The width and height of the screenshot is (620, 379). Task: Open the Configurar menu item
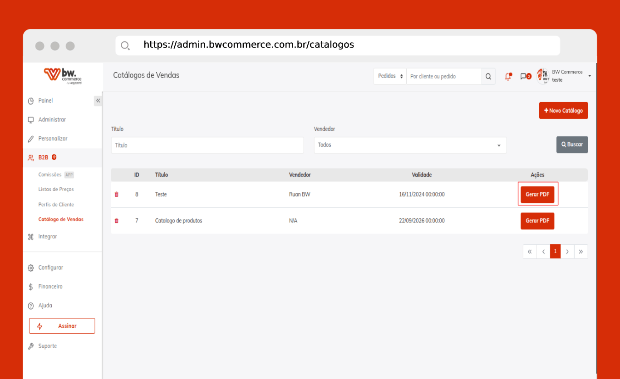pos(50,268)
